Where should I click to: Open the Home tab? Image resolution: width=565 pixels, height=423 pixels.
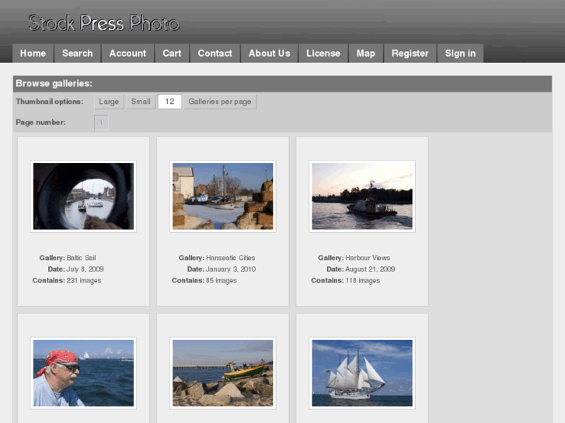[x=33, y=54]
